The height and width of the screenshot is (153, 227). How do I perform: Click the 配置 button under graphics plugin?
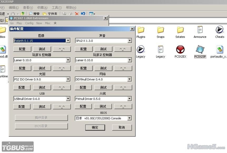pyautogui.click(x=22, y=49)
